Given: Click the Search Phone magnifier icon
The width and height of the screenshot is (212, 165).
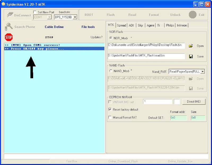Looking at the screenshot, I should tap(8, 27).
